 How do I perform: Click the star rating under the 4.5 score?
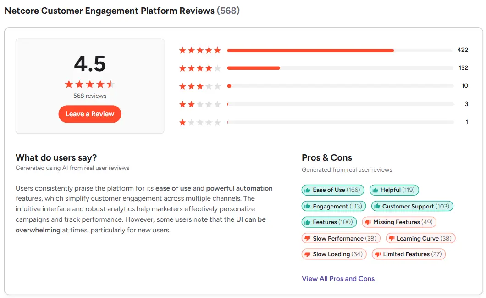pos(90,84)
